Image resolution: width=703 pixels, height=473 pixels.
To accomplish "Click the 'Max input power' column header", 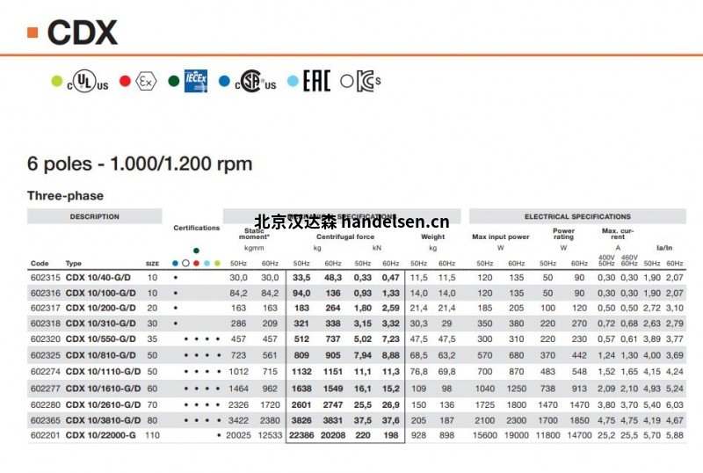I will click(x=501, y=236).
